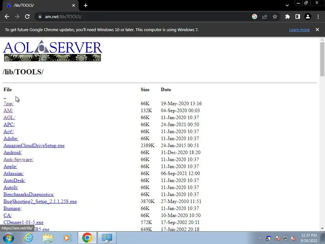Follow the Learn more link

coord(299,30)
